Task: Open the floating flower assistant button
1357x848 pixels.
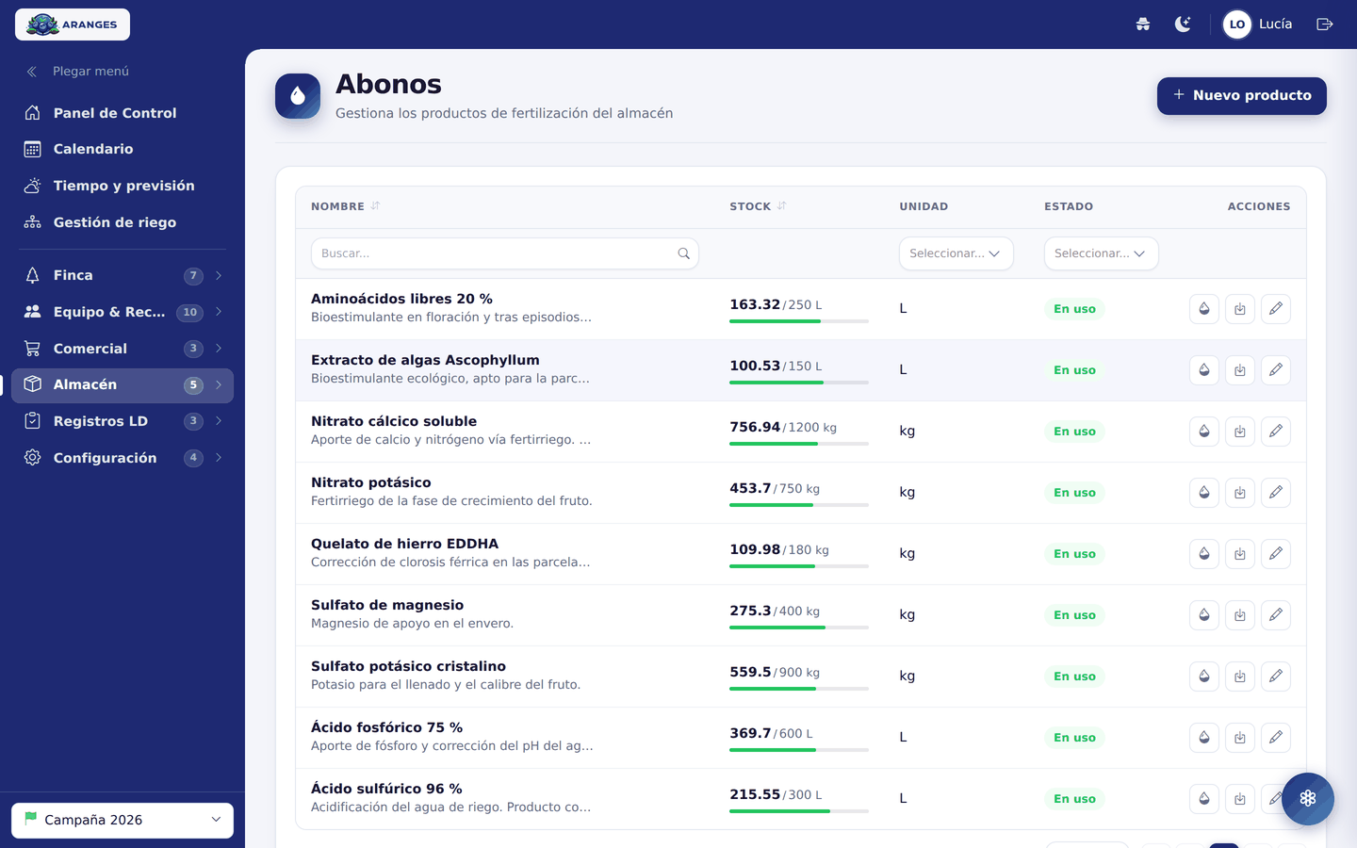Action: point(1308,799)
